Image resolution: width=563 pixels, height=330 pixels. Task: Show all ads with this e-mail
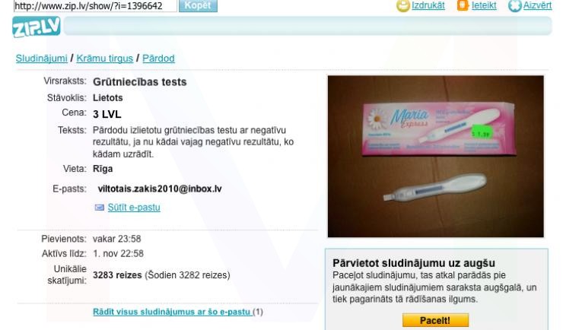[173, 312]
